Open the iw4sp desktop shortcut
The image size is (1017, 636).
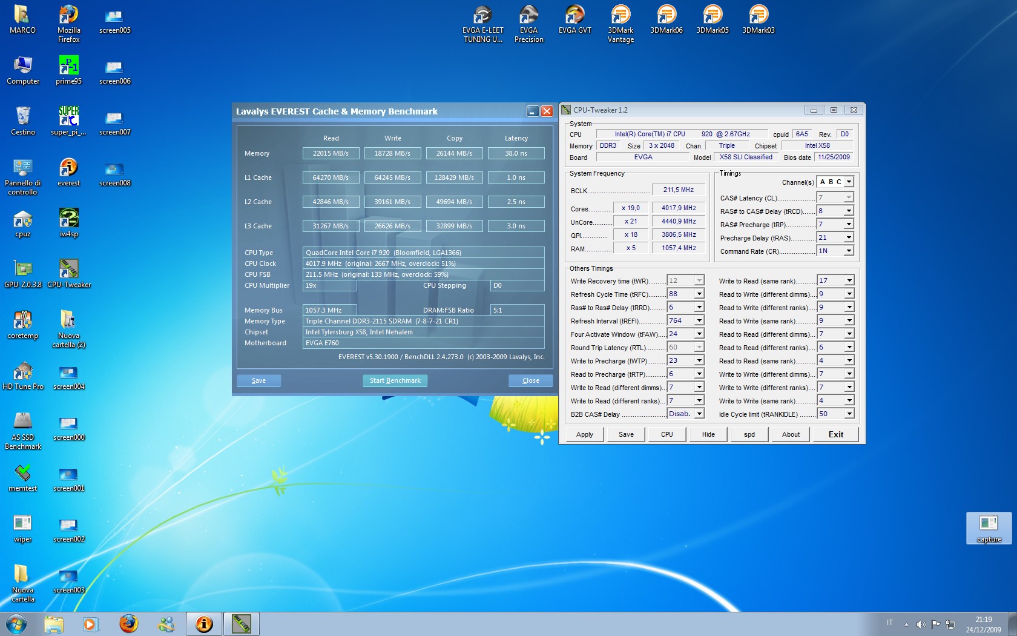point(68,223)
